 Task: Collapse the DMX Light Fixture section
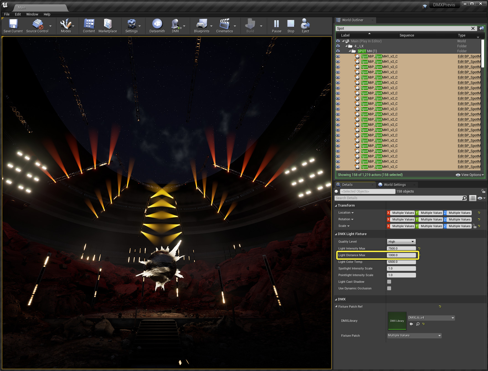pyautogui.click(x=336, y=234)
